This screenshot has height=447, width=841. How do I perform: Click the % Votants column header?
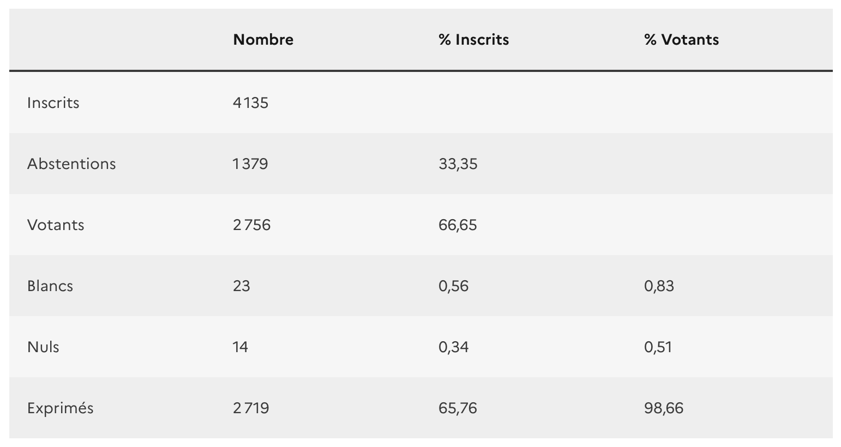(x=681, y=40)
